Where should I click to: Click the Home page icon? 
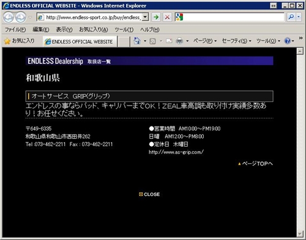pyautogui.click(x=137, y=41)
